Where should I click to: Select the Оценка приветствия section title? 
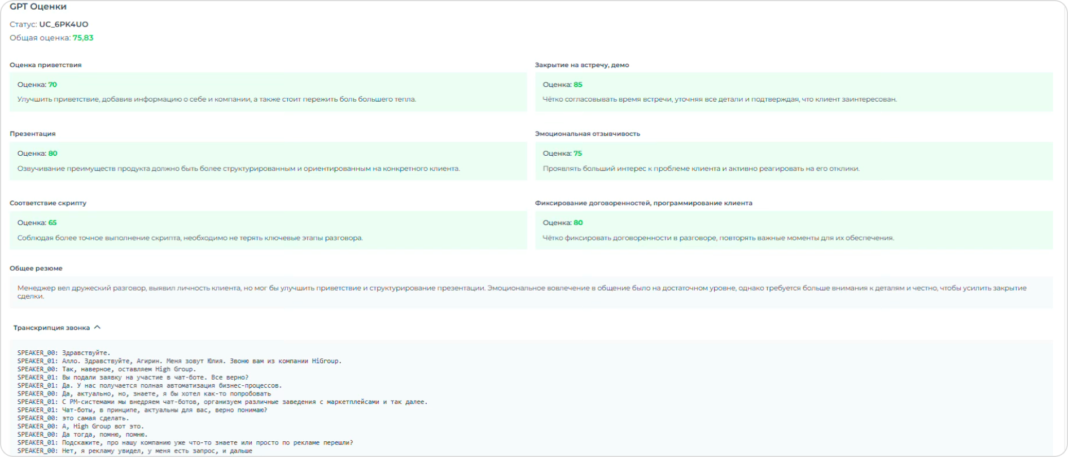coord(45,65)
